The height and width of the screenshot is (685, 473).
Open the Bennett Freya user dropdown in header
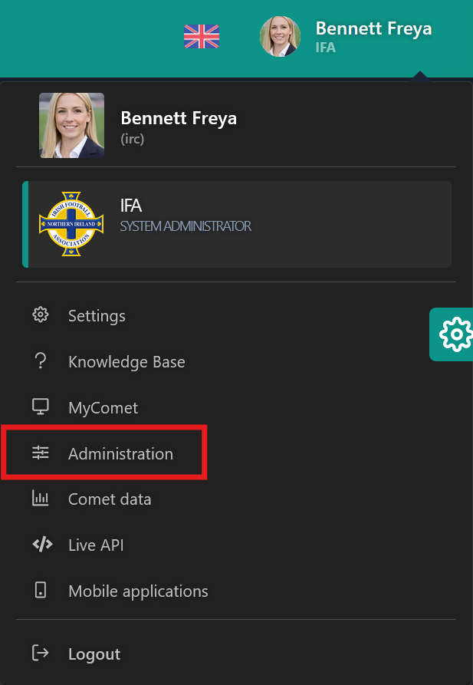pos(373,29)
